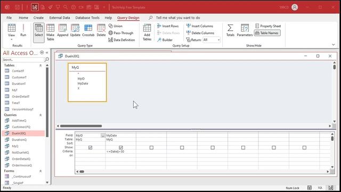Run the query with the Run icon
Viewport: 341px width, 192px height.
tap(23, 30)
